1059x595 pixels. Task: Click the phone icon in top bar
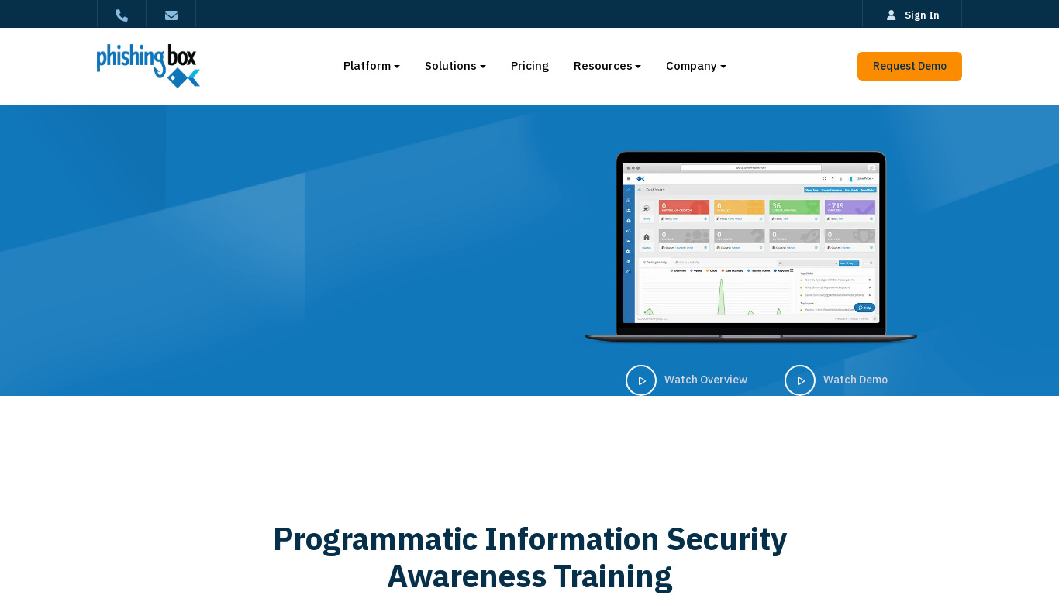click(122, 15)
